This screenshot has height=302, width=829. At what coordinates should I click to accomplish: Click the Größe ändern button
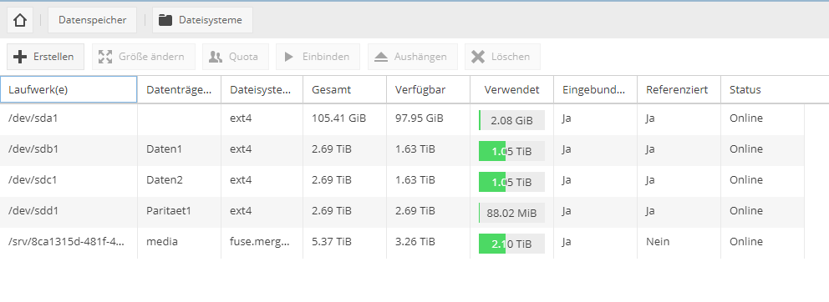pos(143,57)
